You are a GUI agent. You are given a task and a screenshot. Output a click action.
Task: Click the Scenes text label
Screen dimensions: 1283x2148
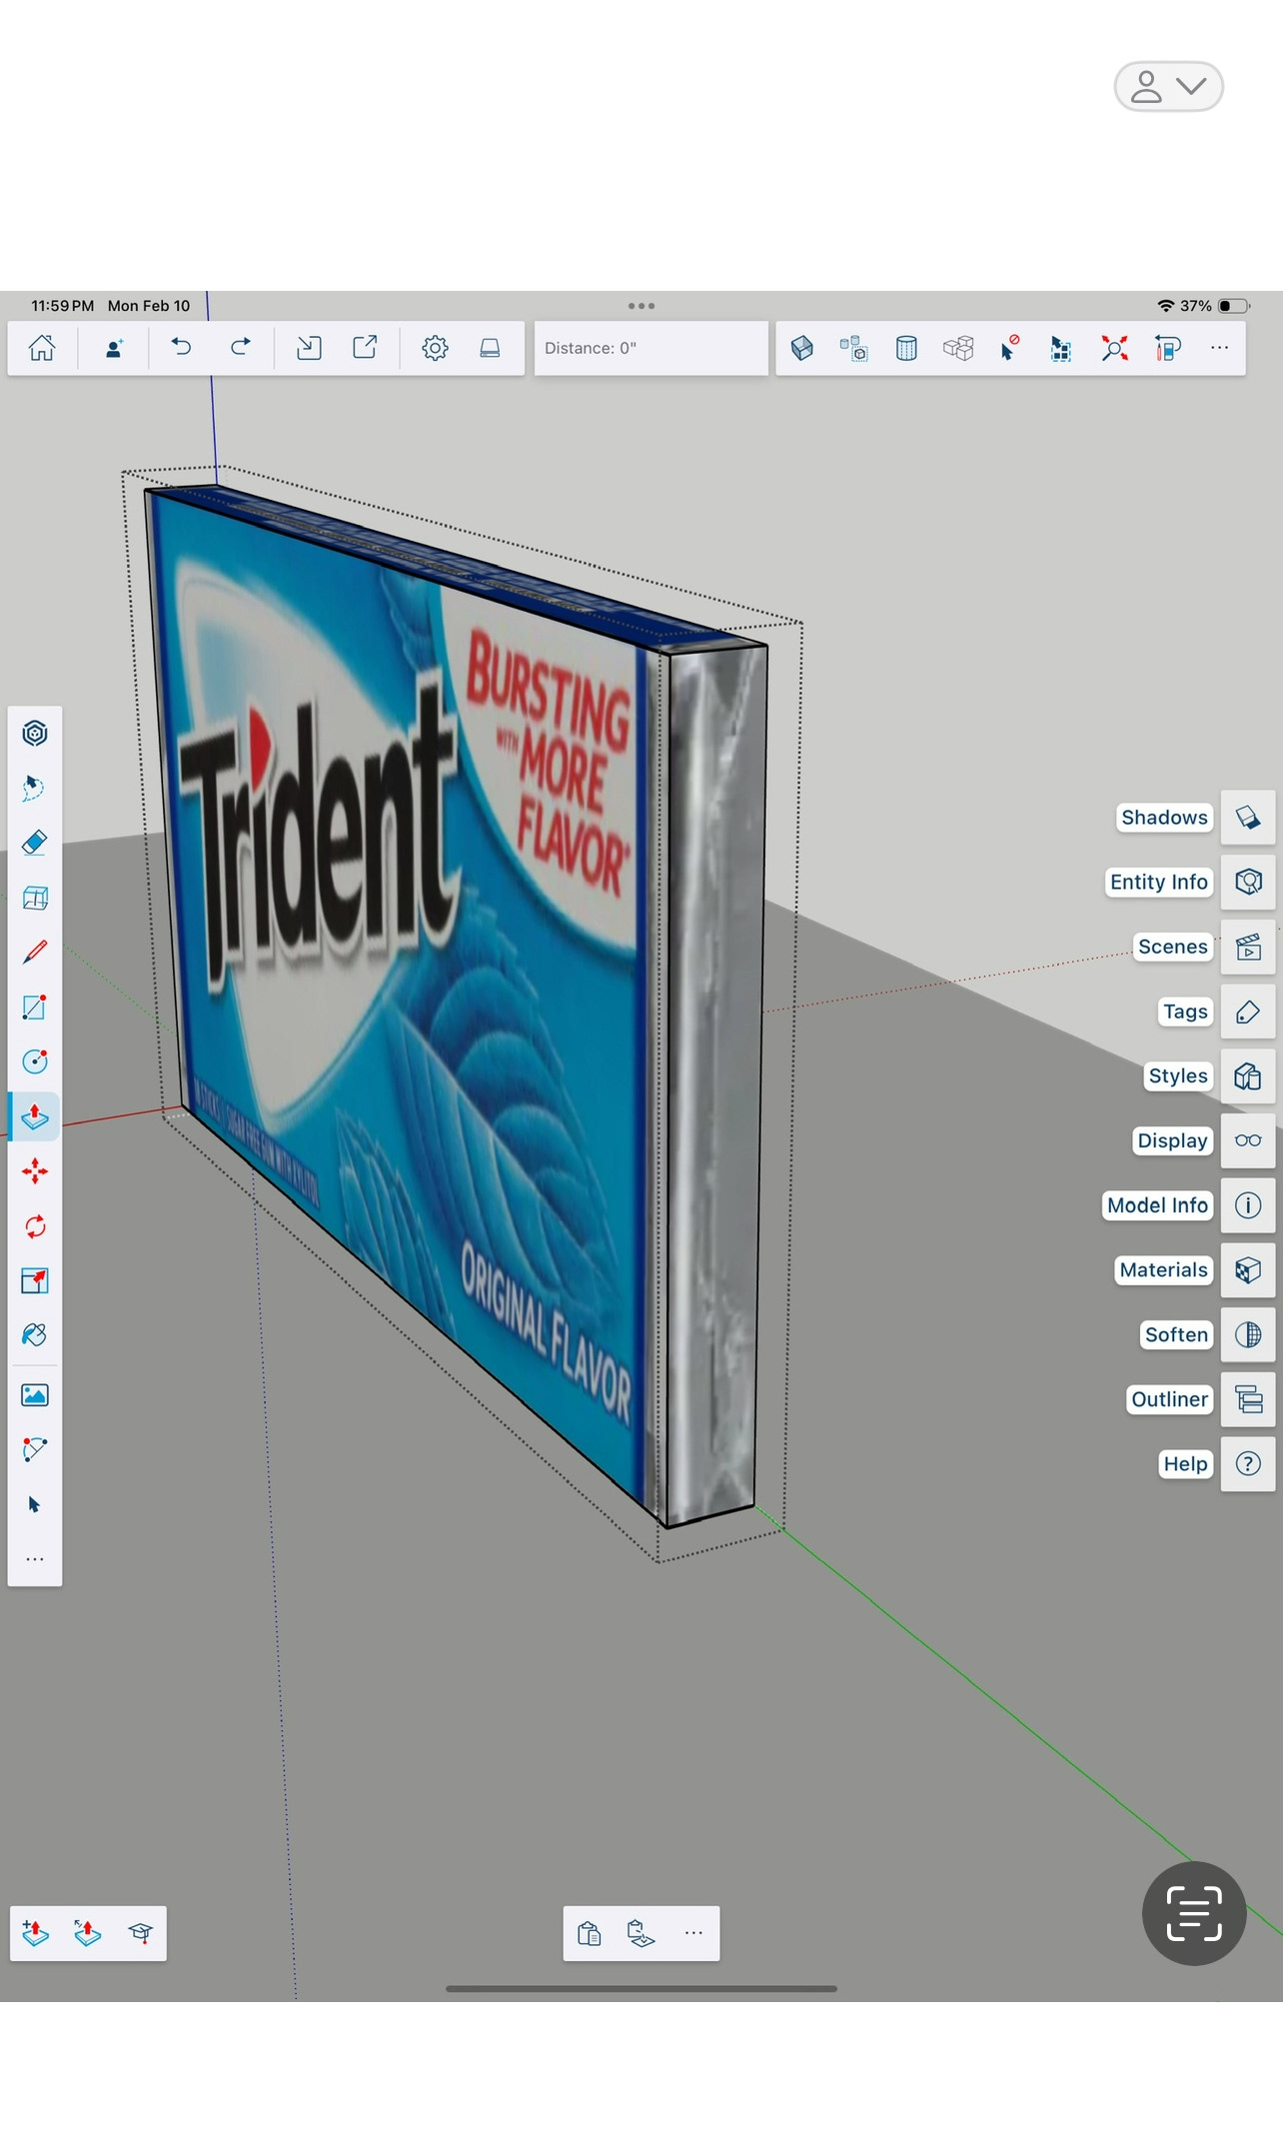tap(1172, 947)
